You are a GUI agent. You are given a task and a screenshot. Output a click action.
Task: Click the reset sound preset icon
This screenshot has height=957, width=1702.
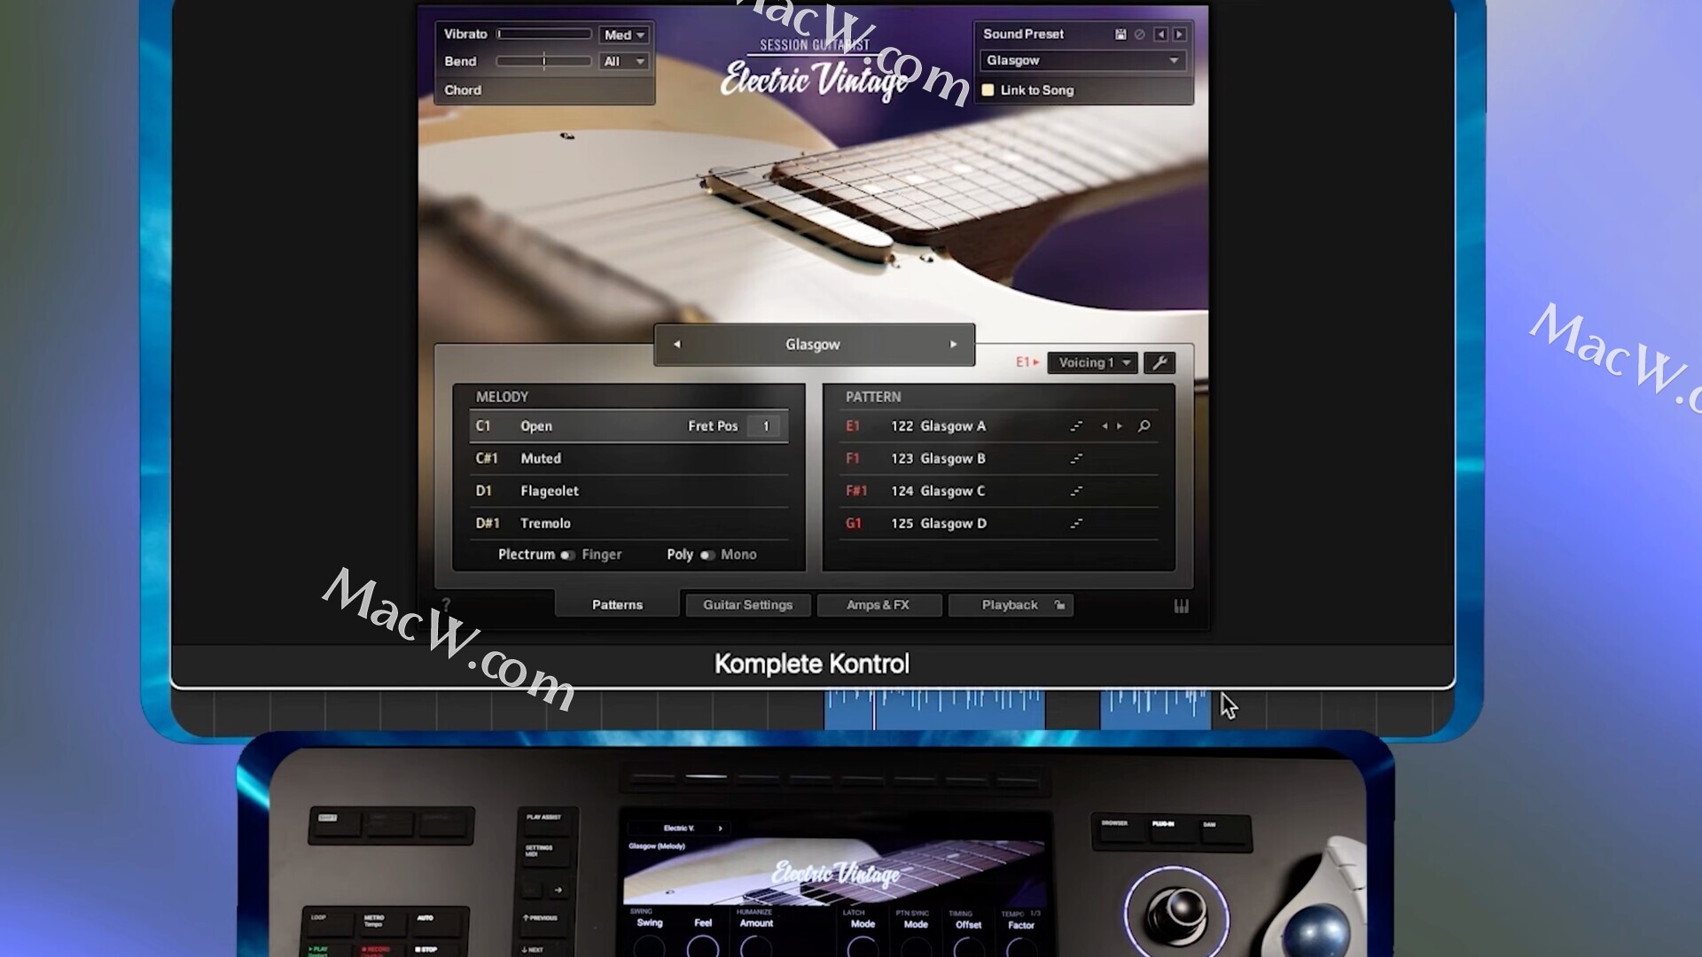pos(1140,35)
